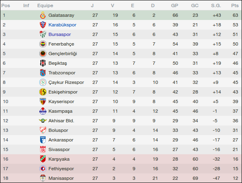Open the Karabükspor team link

click(63, 25)
